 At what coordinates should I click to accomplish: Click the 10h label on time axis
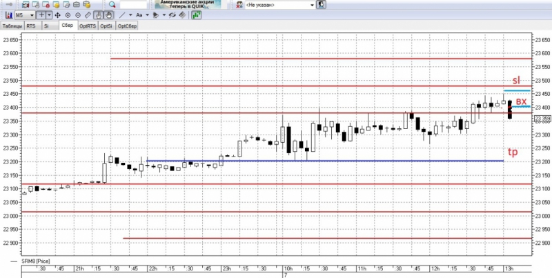[x=287, y=269]
